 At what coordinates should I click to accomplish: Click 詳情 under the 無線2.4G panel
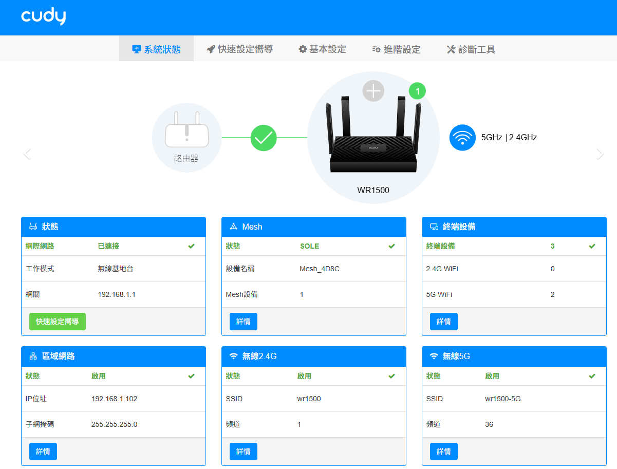tap(243, 451)
